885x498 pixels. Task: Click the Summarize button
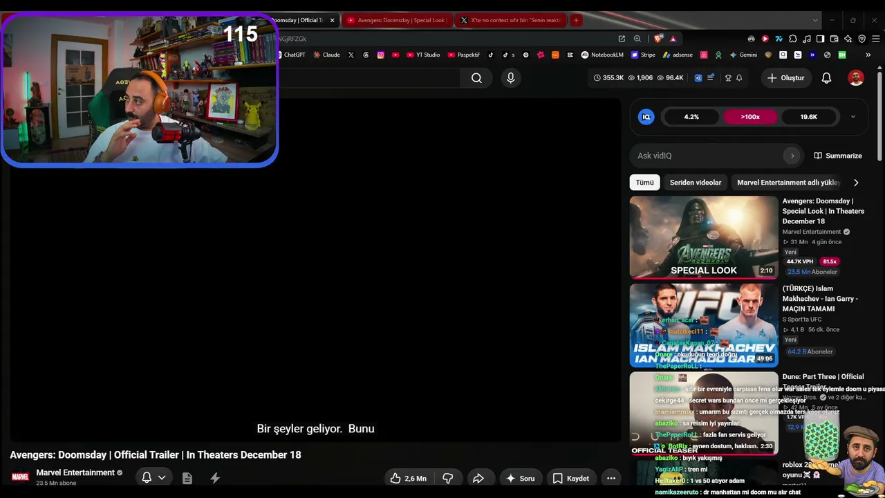pyautogui.click(x=838, y=156)
